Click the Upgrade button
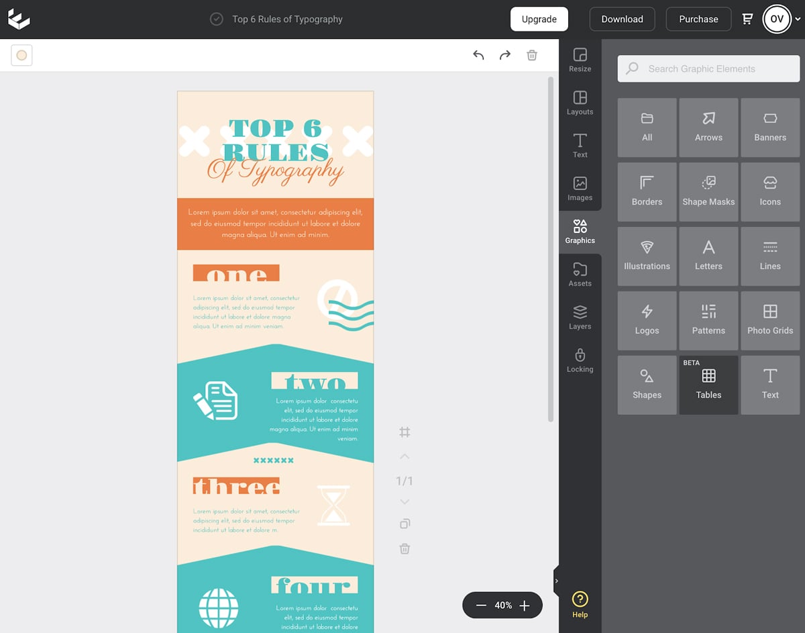 (x=539, y=19)
